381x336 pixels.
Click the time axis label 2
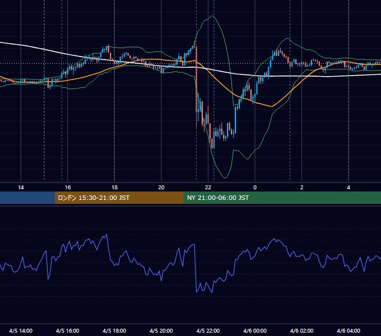tap(302, 188)
